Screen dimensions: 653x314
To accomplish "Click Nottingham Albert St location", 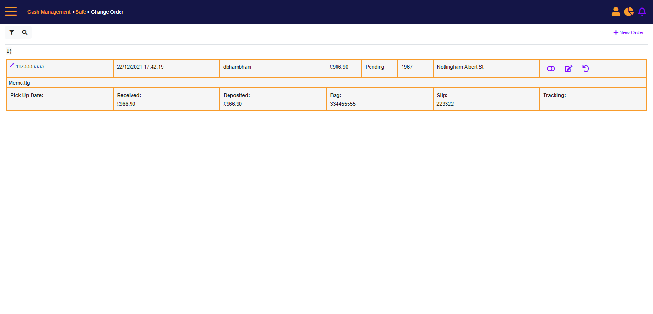I will point(460,67).
